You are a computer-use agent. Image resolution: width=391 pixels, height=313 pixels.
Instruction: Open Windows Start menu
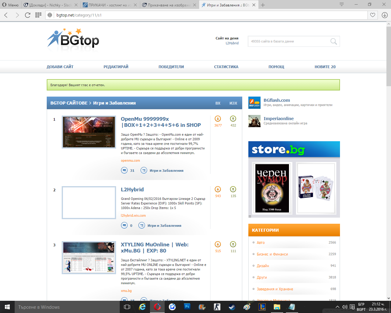click(x=7, y=307)
